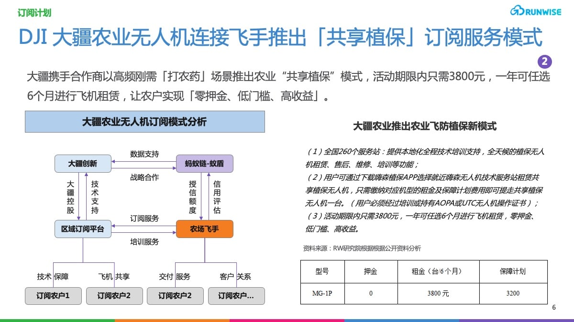Viewport: 574px width, 322px height.
Task: Select the 战略合作 arrow label
Action: (x=144, y=177)
